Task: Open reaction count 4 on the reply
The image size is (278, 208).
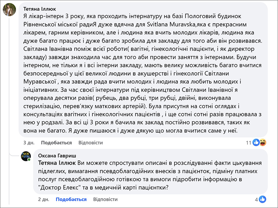Action: pos(256,199)
